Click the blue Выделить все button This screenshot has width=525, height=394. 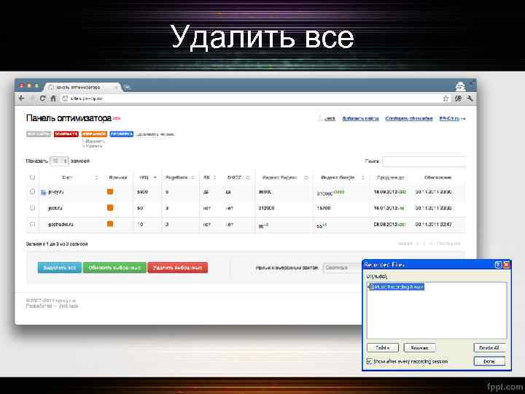pos(60,268)
